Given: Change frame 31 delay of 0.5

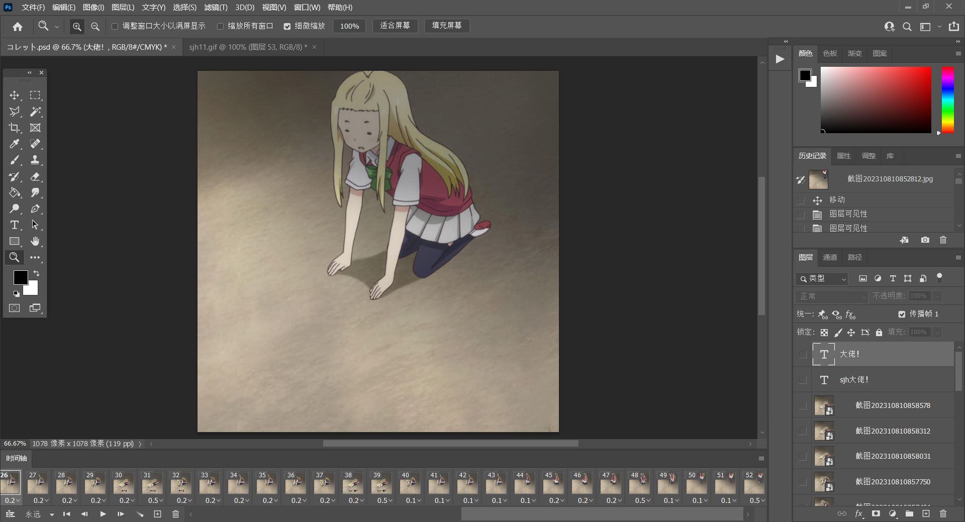Looking at the screenshot, I should point(155,500).
